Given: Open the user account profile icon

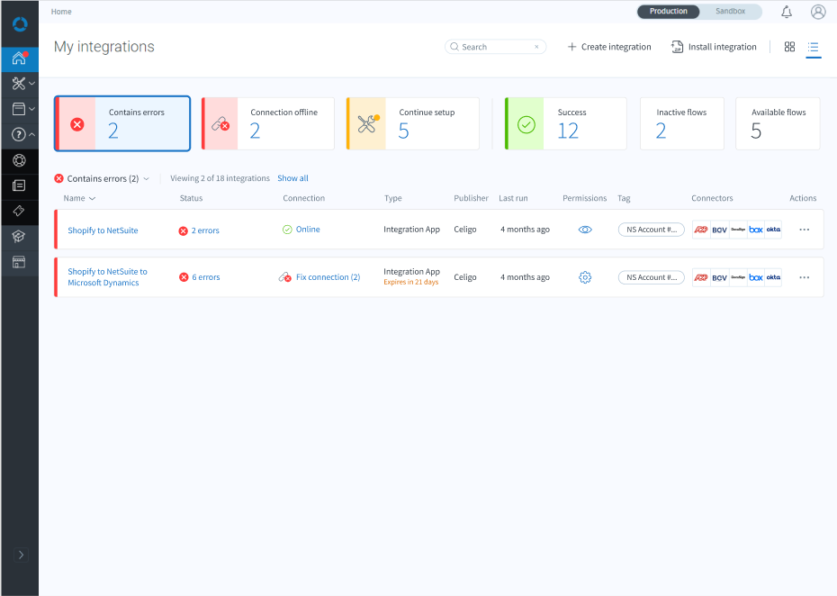Looking at the screenshot, I should [818, 12].
